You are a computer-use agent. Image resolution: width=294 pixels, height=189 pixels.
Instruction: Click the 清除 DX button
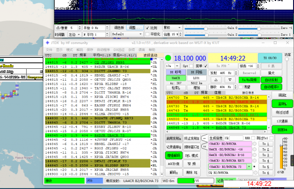coord(192,172)
